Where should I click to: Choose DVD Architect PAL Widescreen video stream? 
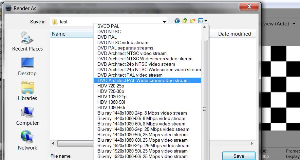147,80
